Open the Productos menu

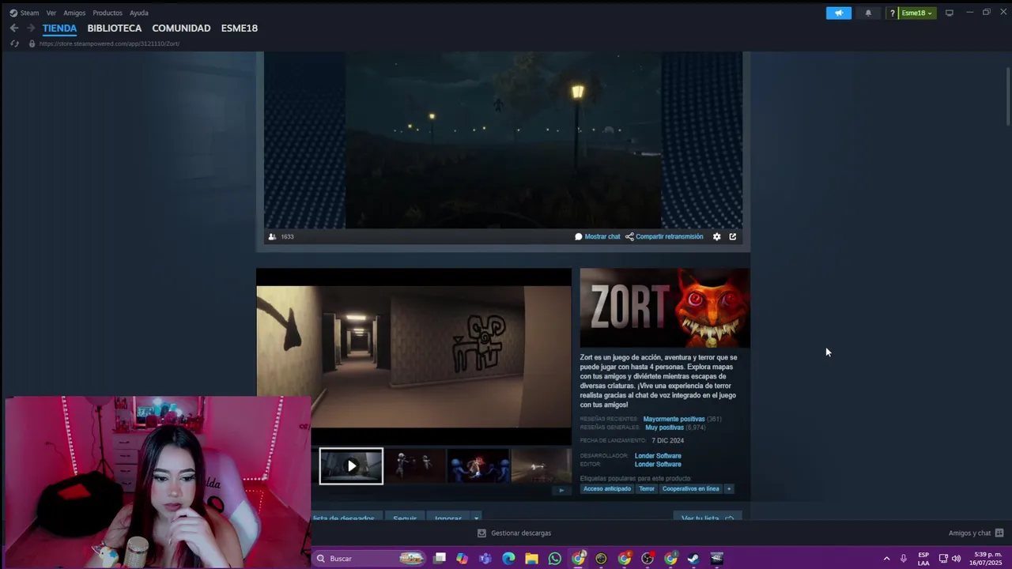pos(108,13)
